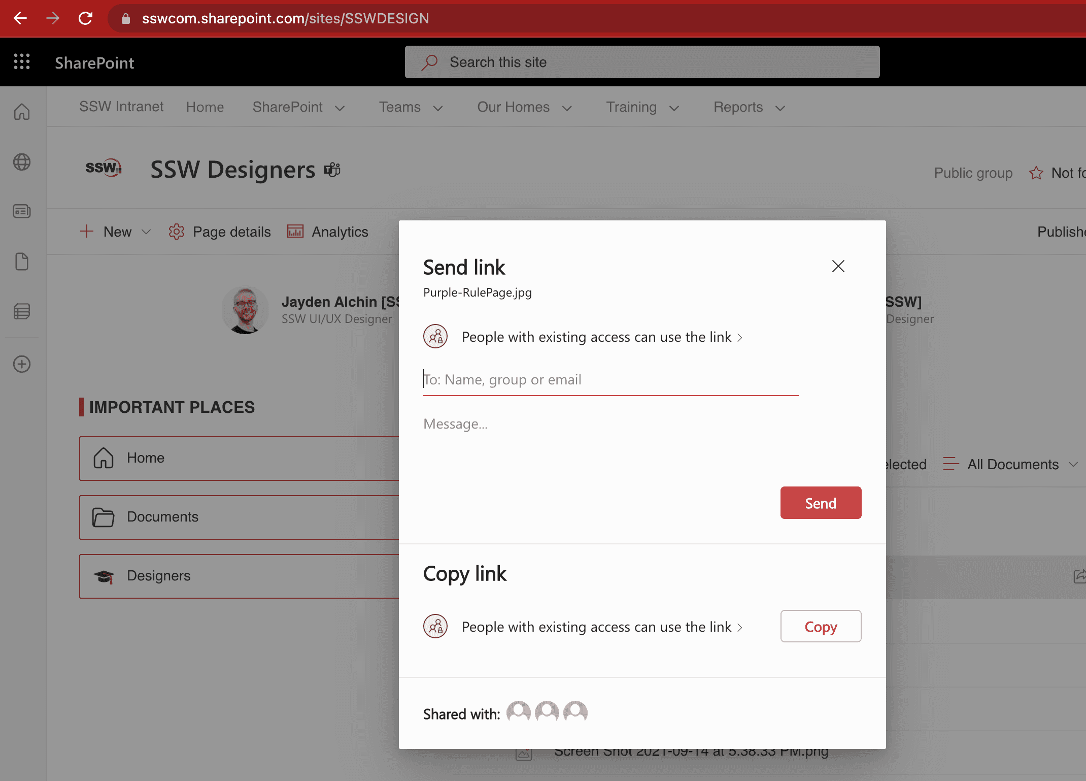Click the browser reload icon

[x=85, y=19]
